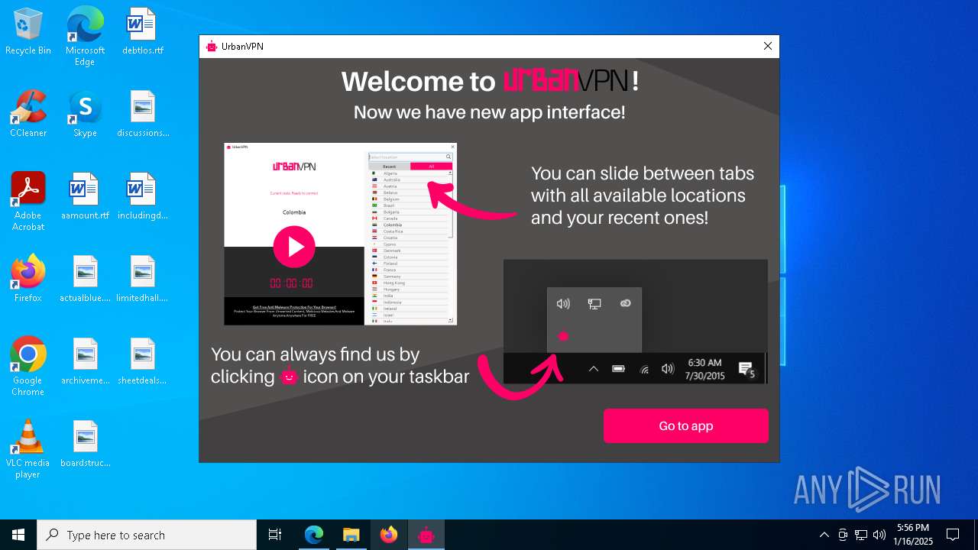The width and height of the screenshot is (978, 550).
Task: Expand hidden system tray icons
Action: click(x=824, y=535)
